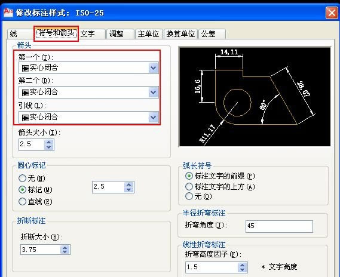
Task: Select 无(N) radio for center mark
Action: pyautogui.click(x=22, y=178)
